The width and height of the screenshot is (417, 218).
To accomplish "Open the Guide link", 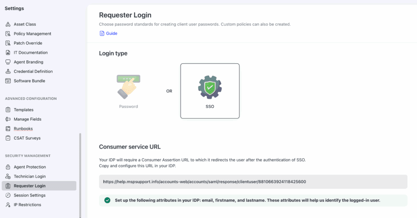I will 112,33.
